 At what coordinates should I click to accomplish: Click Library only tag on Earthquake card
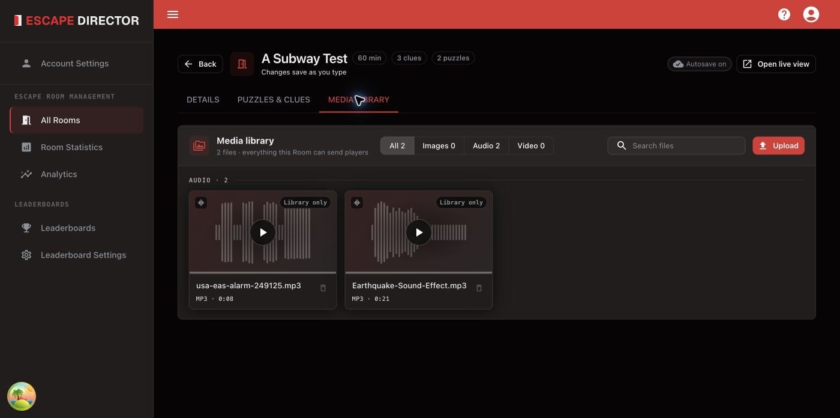(461, 202)
